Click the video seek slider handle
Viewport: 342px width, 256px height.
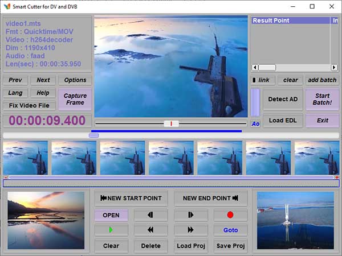tap(171, 123)
